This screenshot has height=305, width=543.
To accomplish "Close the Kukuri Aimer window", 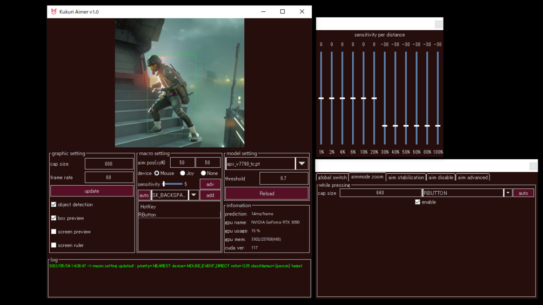I will pyautogui.click(x=302, y=11).
